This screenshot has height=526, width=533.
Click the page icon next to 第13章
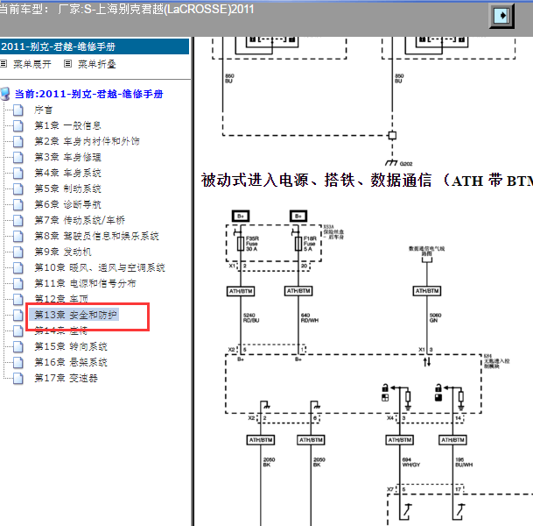click(x=18, y=315)
